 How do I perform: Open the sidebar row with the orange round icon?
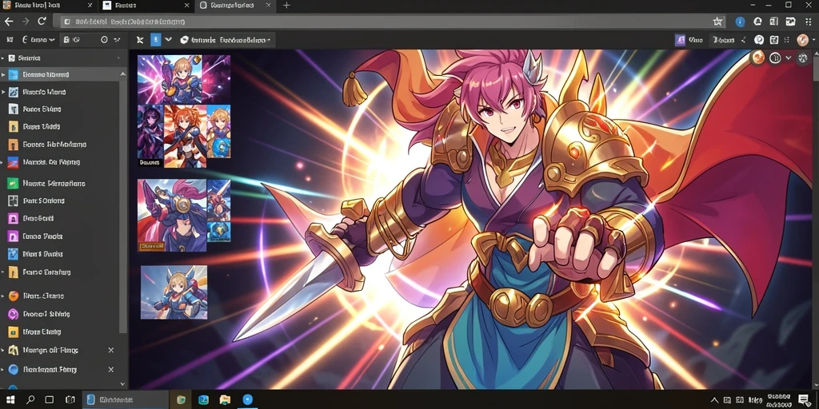(x=60, y=296)
